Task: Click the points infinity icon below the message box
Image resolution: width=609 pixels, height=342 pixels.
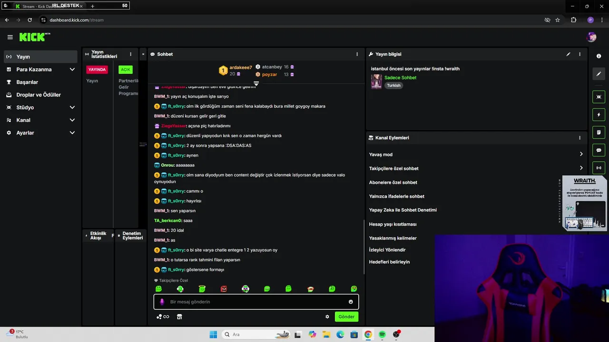Action: (x=163, y=317)
